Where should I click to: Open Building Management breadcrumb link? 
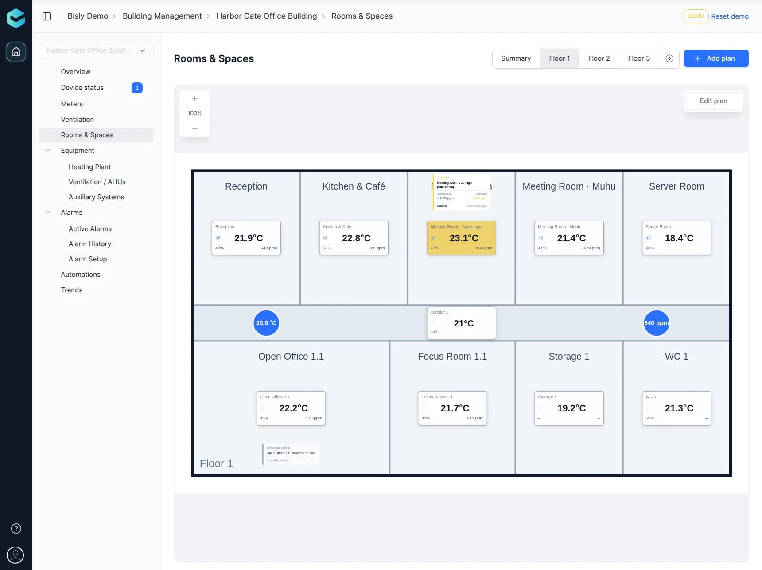162,16
